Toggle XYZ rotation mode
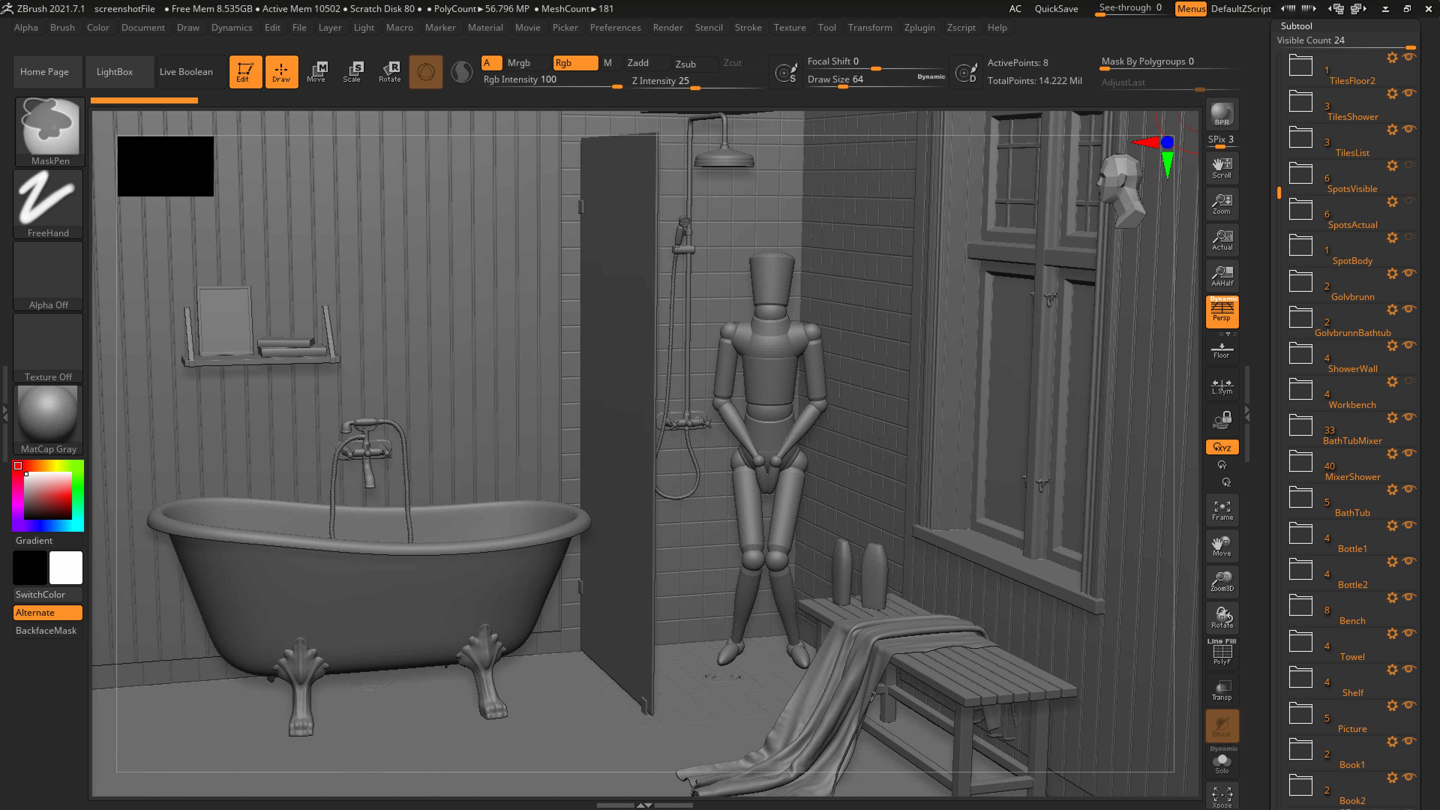1440x810 pixels. pyautogui.click(x=1222, y=448)
